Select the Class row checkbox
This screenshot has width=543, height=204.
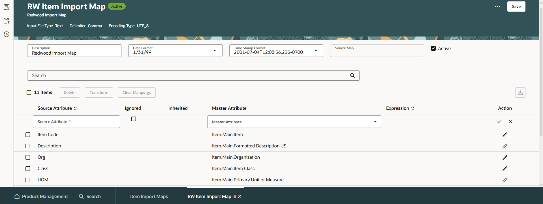(28, 169)
